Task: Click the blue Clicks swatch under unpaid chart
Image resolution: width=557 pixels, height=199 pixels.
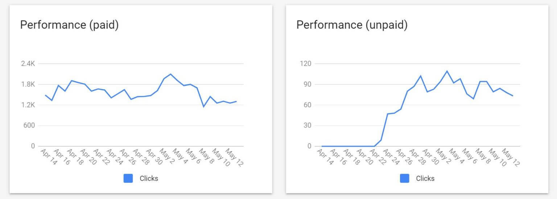Action: click(x=405, y=178)
